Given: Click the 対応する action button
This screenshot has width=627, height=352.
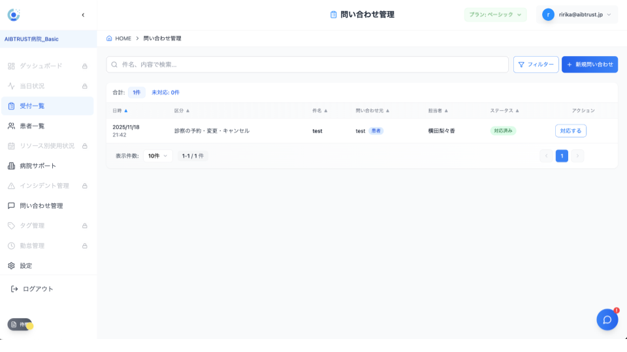Looking at the screenshot, I should coord(571,131).
